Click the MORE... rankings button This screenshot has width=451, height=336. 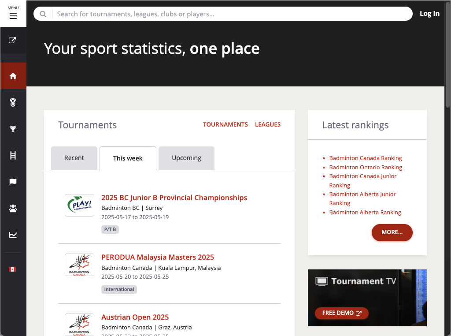coord(392,232)
